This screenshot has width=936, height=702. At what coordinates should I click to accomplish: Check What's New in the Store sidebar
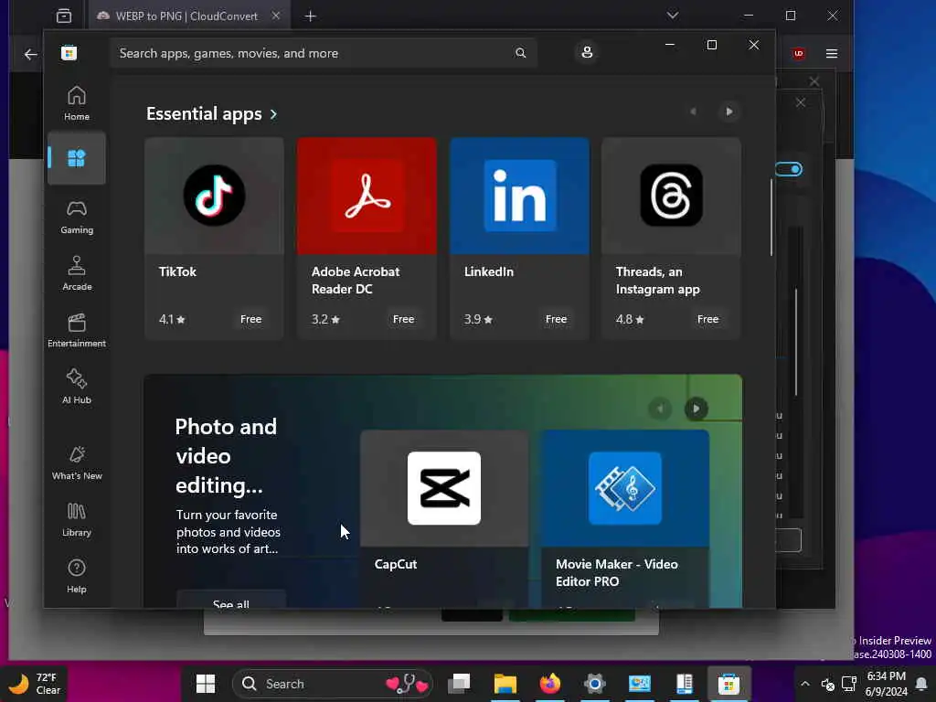coord(77,463)
